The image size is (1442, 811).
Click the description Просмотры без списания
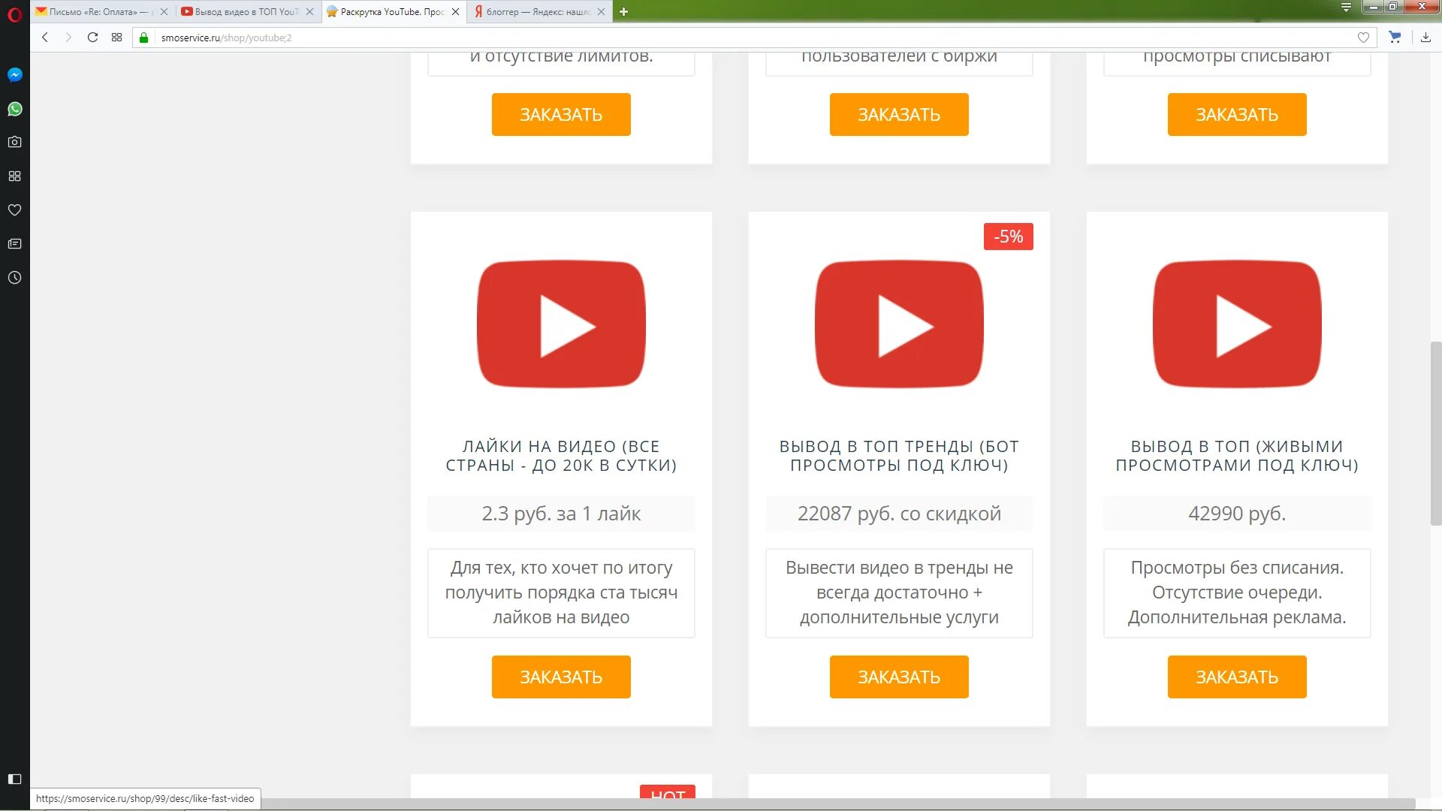pos(1237,592)
